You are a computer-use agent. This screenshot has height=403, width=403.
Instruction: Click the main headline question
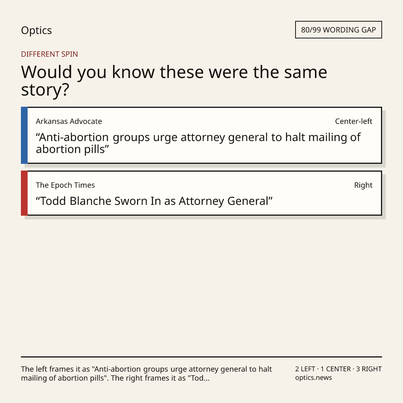[174, 81]
